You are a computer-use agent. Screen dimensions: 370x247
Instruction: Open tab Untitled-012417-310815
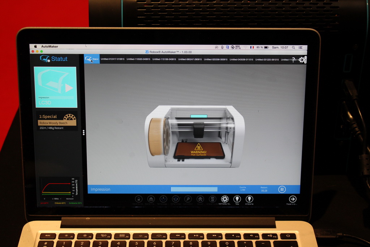point(113,59)
